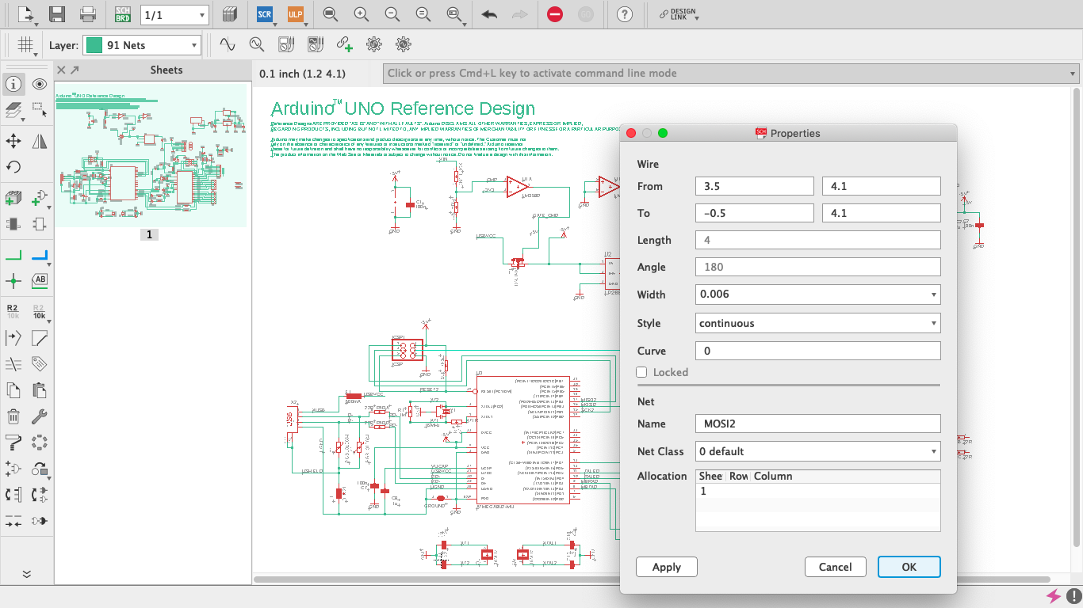The width and height of the screenshot is (1083, 608).
Task: Detach the Sheets panel with arrow icon
Action: 75,70
